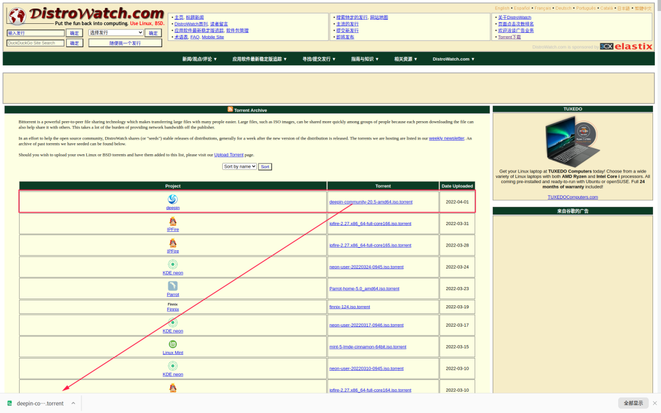Click the DistroWatch globe logo
The width and height of the screenshot is (661, 413).
(17, 17)
